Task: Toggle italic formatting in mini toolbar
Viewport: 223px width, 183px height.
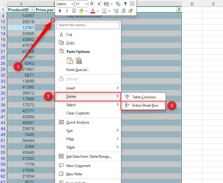Action: tap(67, 11)
